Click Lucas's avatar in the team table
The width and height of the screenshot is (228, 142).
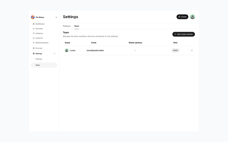click(67, 50)
